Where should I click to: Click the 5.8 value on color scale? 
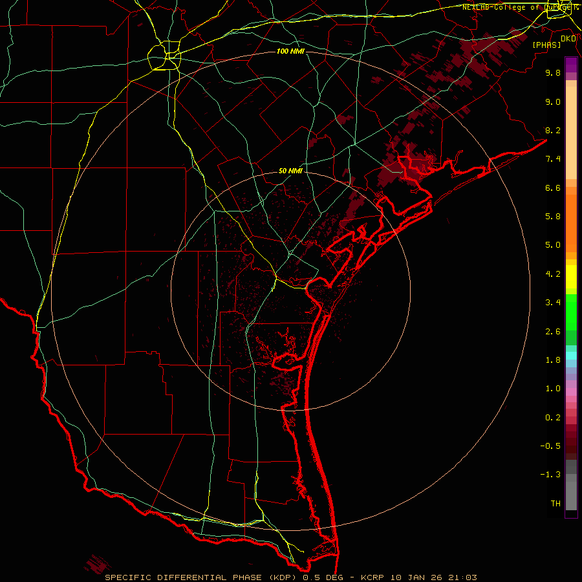coord(553,217)
